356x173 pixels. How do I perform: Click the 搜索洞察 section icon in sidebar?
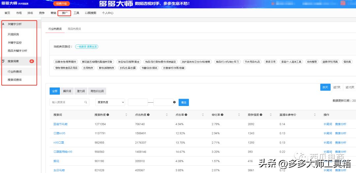[x=3, y=61]
